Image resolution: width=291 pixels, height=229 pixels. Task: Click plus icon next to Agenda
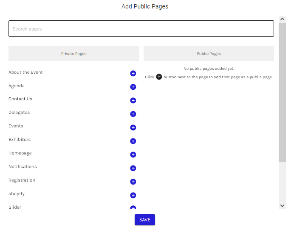[x=133, y=87]
